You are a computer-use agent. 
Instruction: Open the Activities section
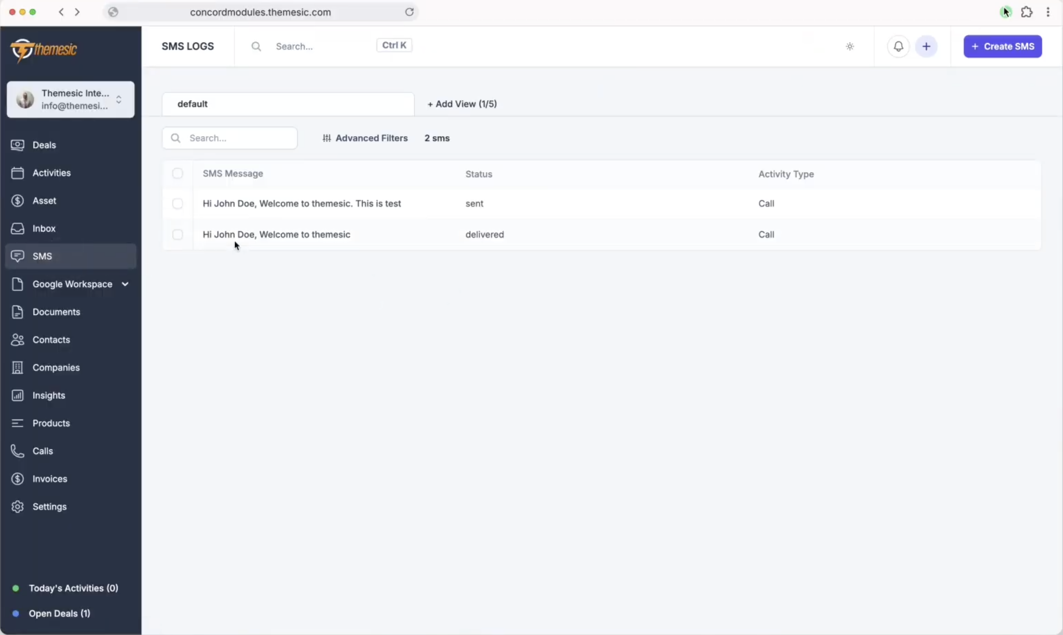[52, 173]
